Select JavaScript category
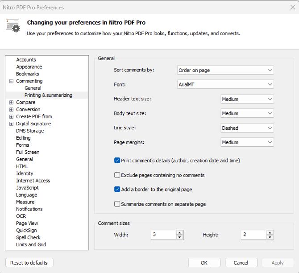This screenshot has width=299, height=273. pyautogui.click(x=27, y=188)
